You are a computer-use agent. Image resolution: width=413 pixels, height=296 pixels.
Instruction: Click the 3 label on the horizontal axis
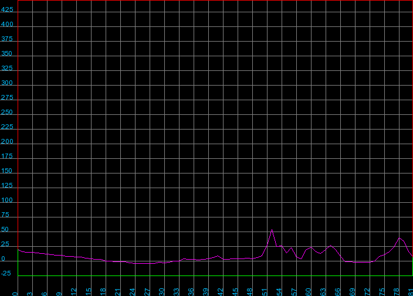[x=31, y=294]
